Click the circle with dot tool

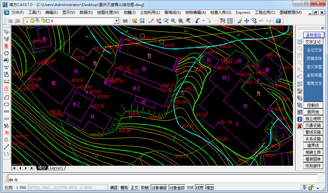click(x=6, y=139)
